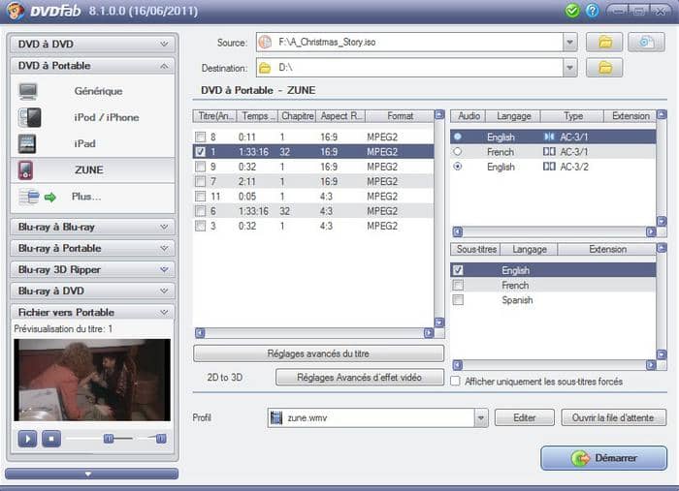This screenshot has width=679, height=491.
Task: Click the Editer profile button
Action: 525,418
